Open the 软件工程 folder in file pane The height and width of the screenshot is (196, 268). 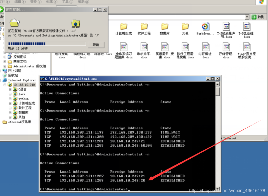(x=144, y=26)
